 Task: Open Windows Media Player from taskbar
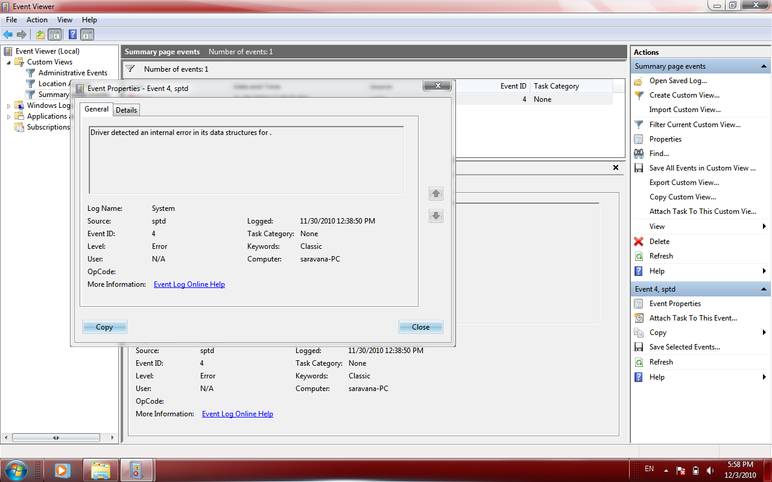[x=63, y=469]
